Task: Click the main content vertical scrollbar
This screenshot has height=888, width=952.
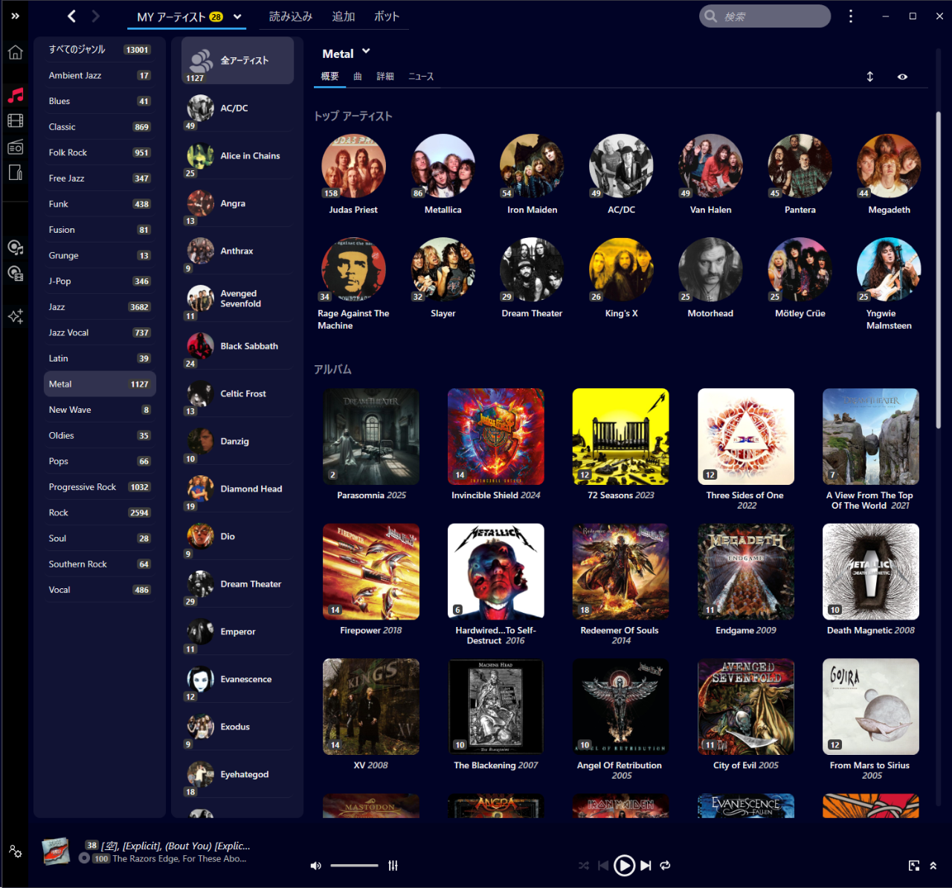Action: [938, 270]
